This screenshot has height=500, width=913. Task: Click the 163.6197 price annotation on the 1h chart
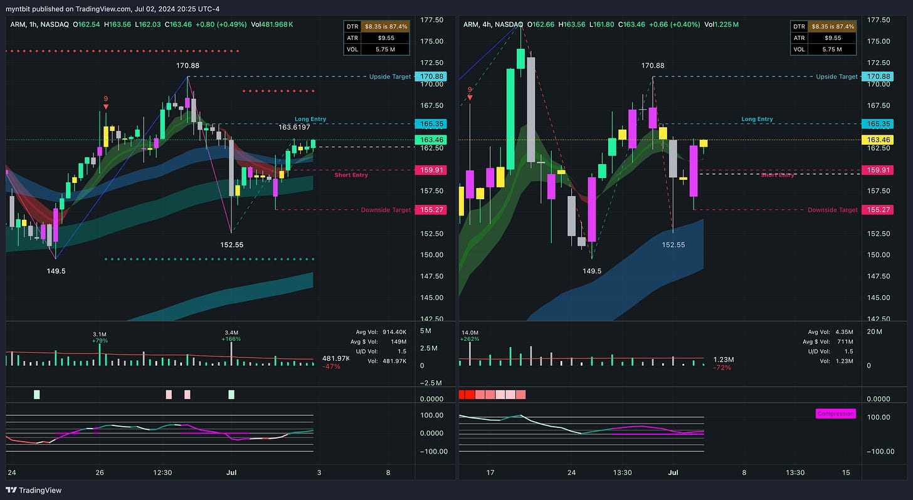(x=295, y=127)
